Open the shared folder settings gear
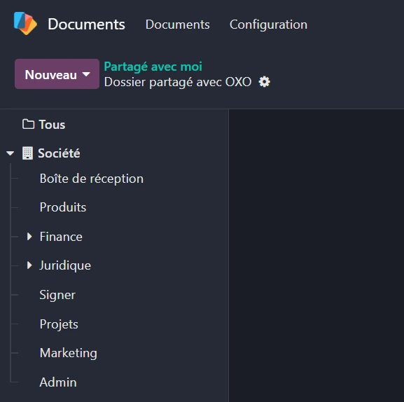This screenshot has width=404, height=402. pyautogui.click(x=265, y=82)
